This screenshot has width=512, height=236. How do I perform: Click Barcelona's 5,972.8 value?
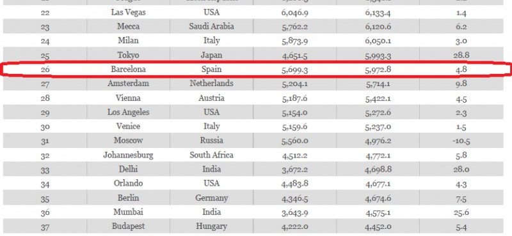point(378,70)
